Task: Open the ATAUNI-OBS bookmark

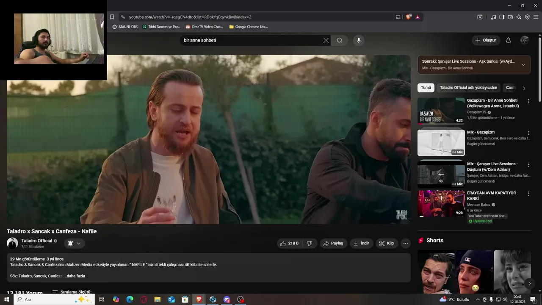Action: click(125, 27)
